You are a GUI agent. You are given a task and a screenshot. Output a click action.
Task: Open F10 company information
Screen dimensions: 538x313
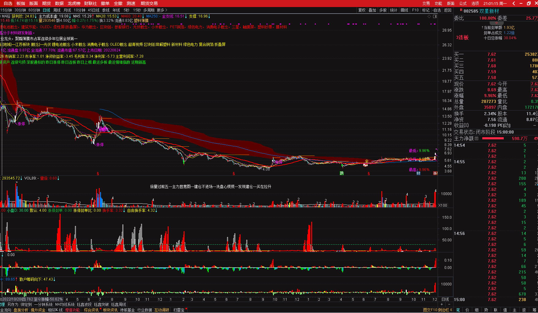click(415, 10)
